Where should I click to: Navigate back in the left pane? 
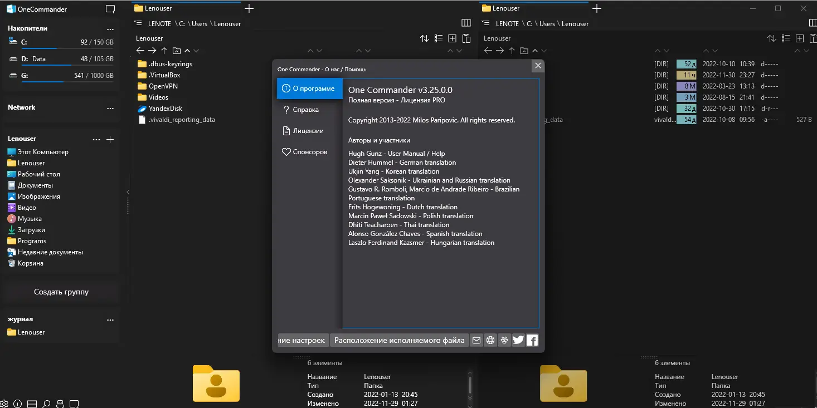[140, 51]
